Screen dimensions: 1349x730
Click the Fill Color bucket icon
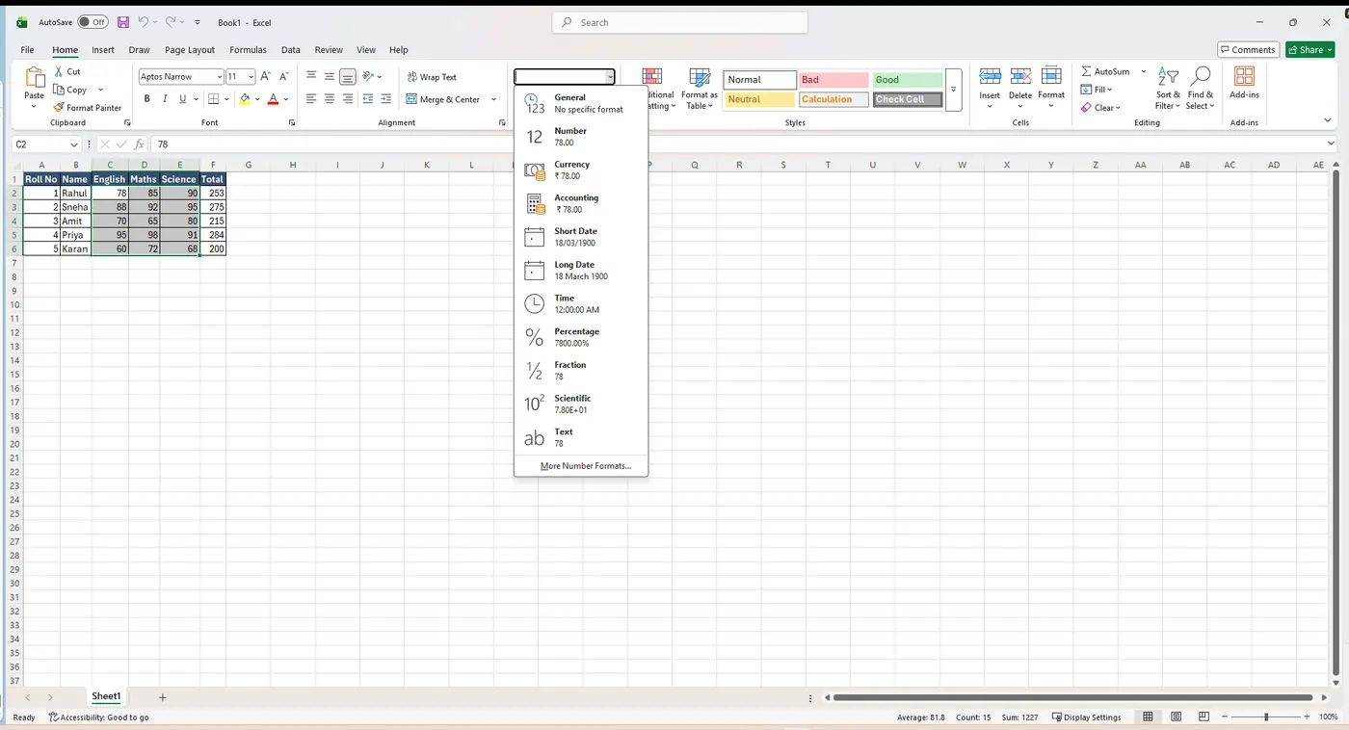tap(245, 99)
